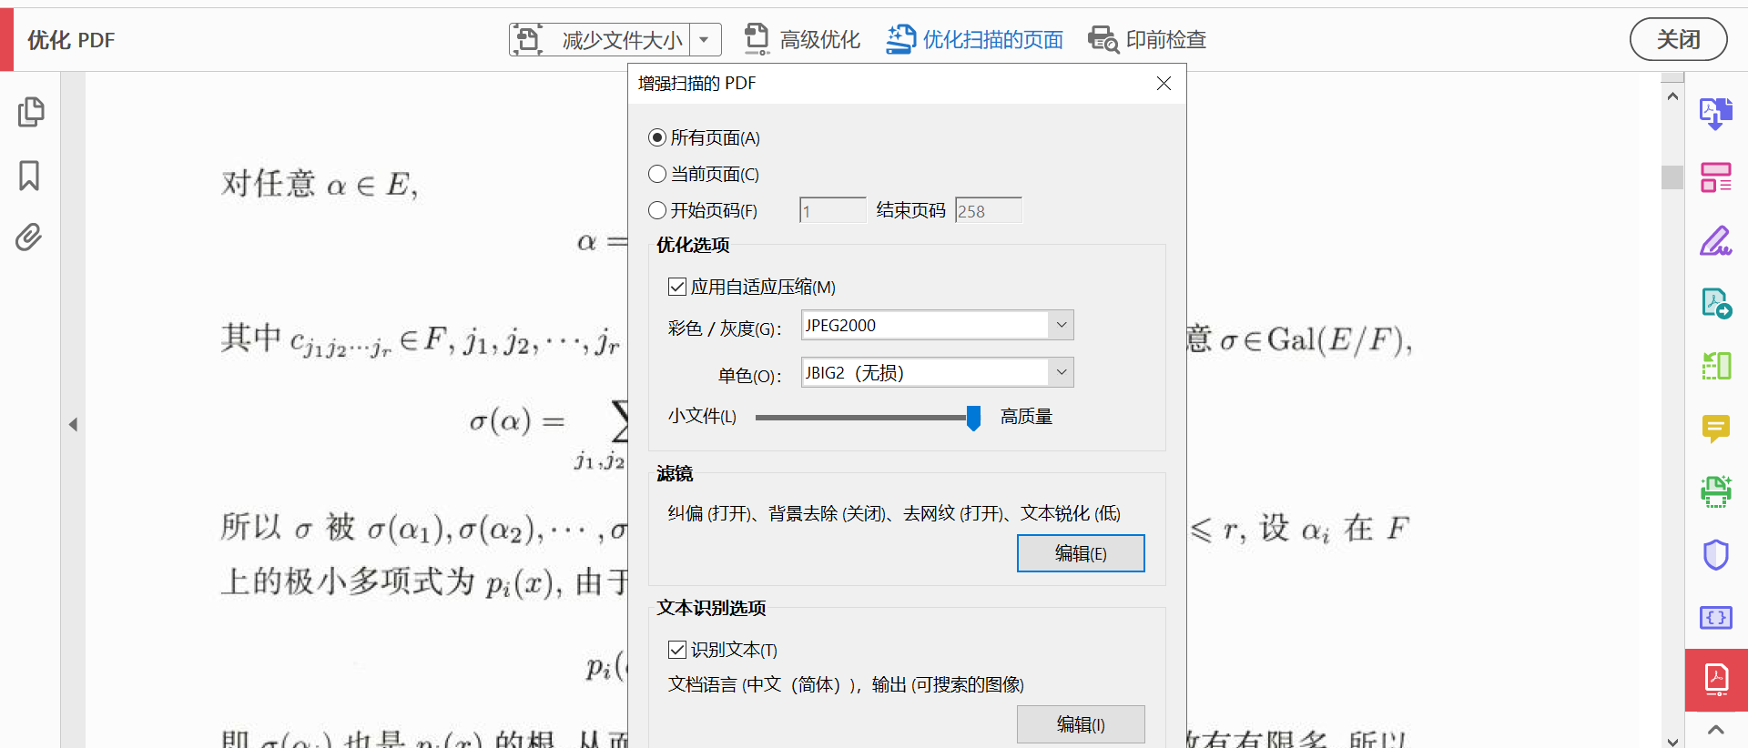Viewport: 1748px width, 748px height.
Task: Open the green Compare Files tool icon
Action: point(1716,366)
